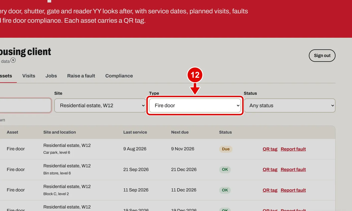The image size is (352, 211).
Task: Go to the Raise a fault tab
Action: (81, 76)
